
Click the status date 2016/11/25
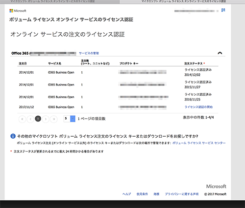click(193, 100)
